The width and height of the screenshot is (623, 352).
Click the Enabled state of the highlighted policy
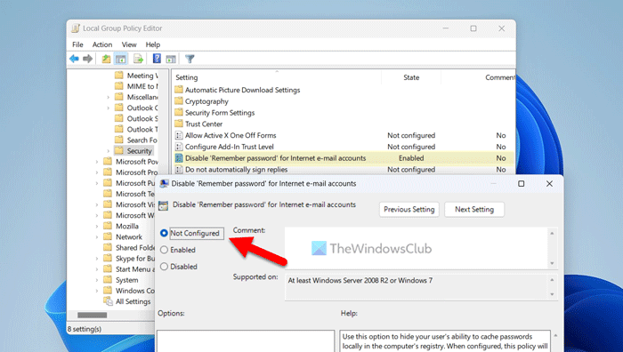411,158
